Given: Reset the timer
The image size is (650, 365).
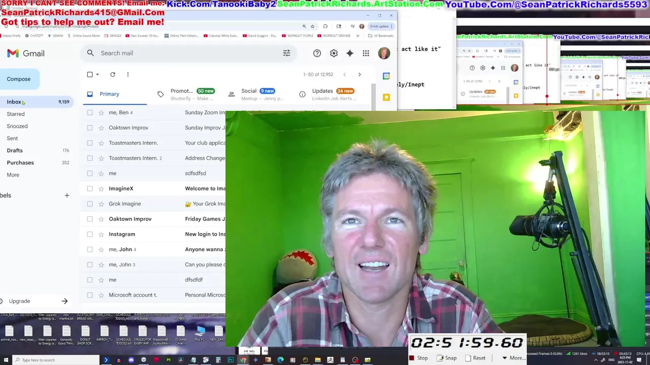Looking at the screenshot, I should coord(475,358).
